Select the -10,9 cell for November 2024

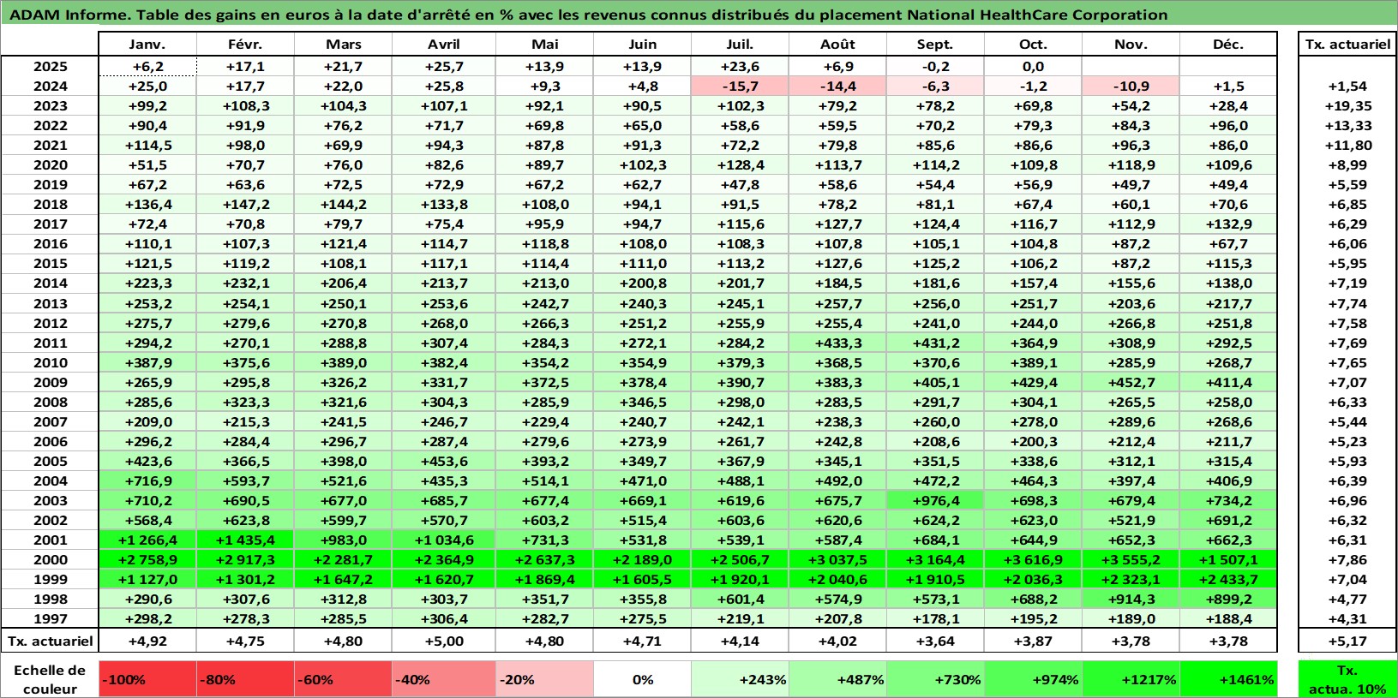(1131, 86)
